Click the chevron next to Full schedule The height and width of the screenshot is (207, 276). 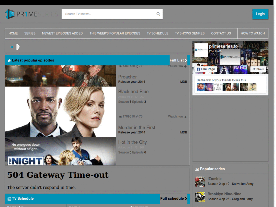coord(186,199)
